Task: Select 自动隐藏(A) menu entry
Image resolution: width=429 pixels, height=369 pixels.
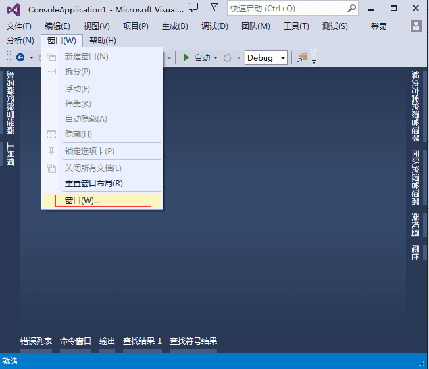Action: click(x=102, y=118)
